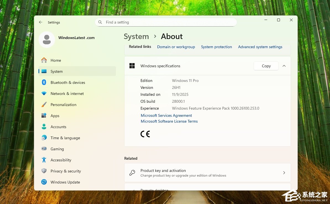Open Microsoft Software License Terms
Viewport: 330px width, 204px height.
(x=169, y=121)
